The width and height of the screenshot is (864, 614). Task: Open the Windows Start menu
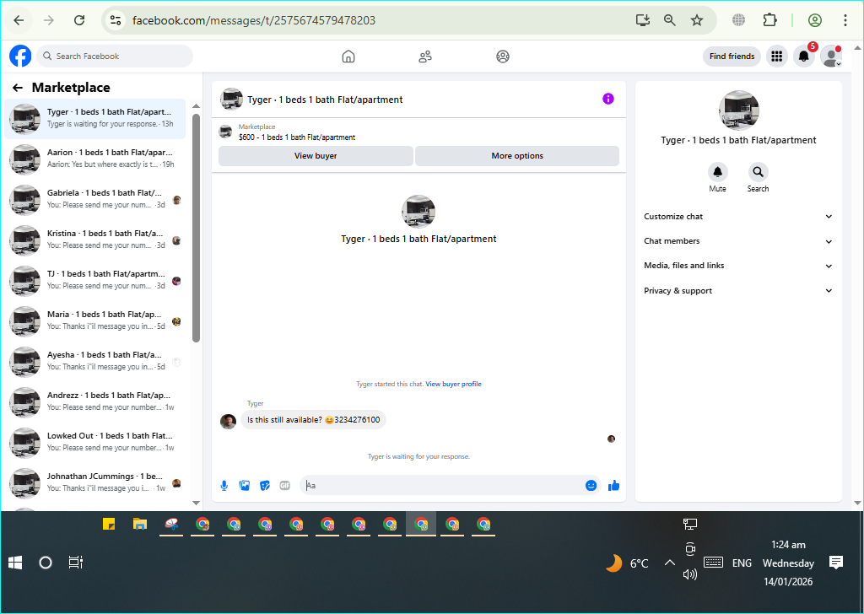(x=15, y=563)
